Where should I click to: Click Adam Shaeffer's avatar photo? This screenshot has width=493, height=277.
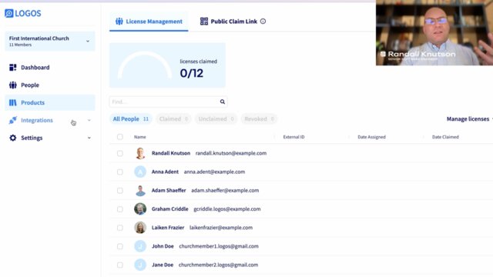point(140,190)
